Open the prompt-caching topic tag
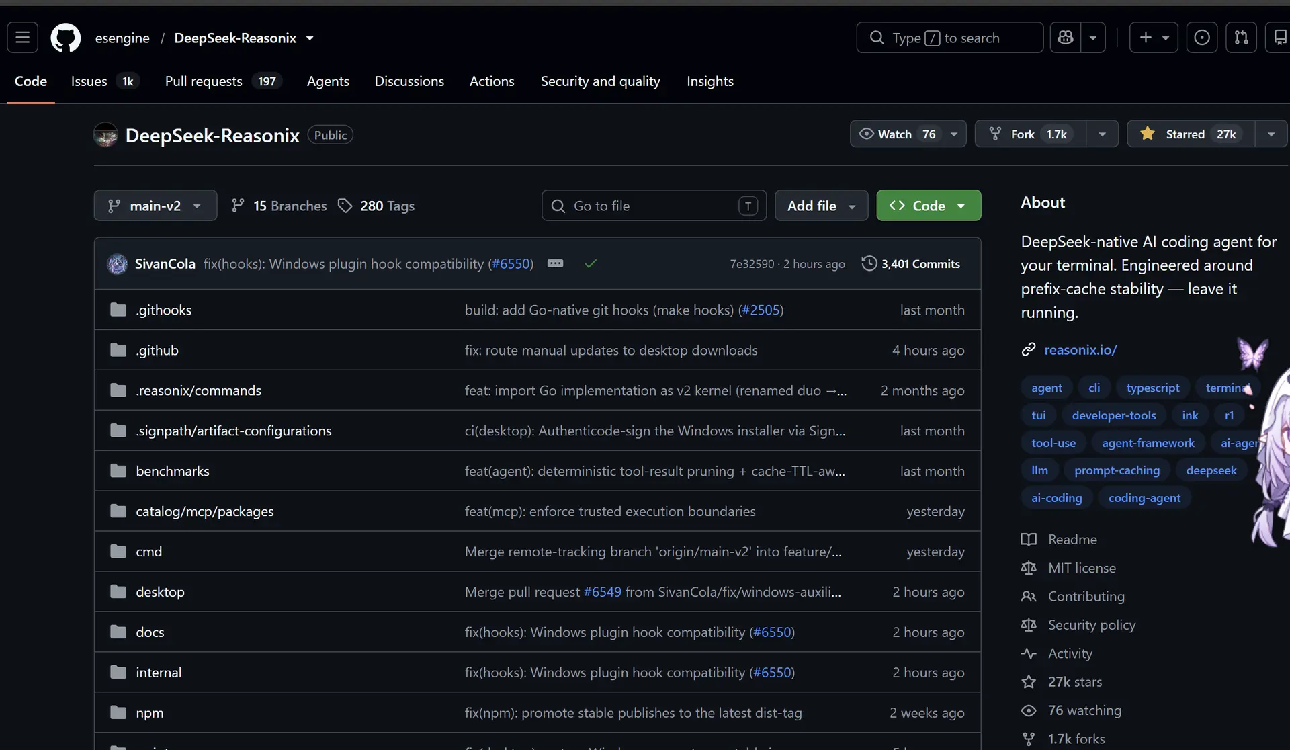Viewport: 1290px width, 750px height. (1117, 470)
